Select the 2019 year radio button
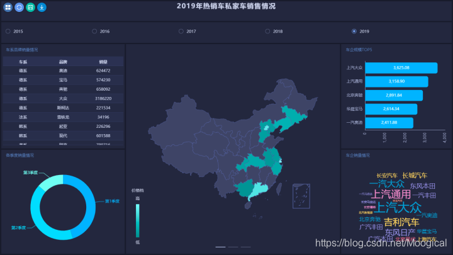 point(354,31)
